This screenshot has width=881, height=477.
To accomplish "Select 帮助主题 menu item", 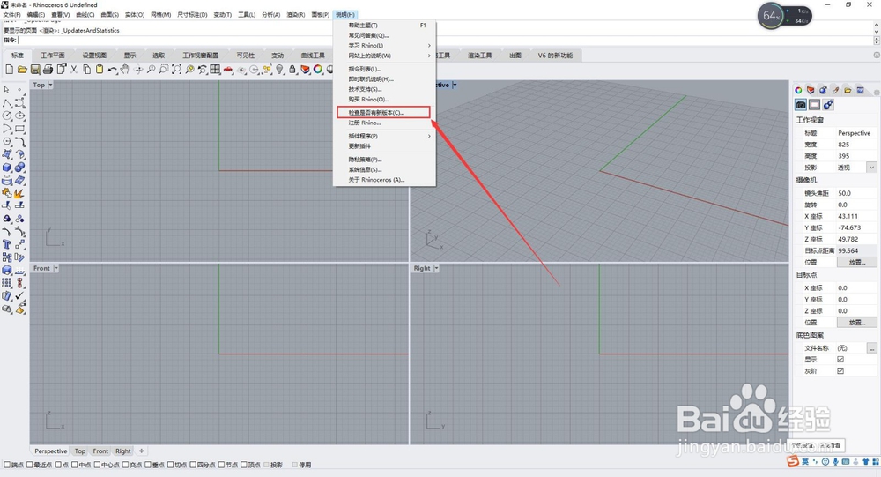I will pos(385,26).
